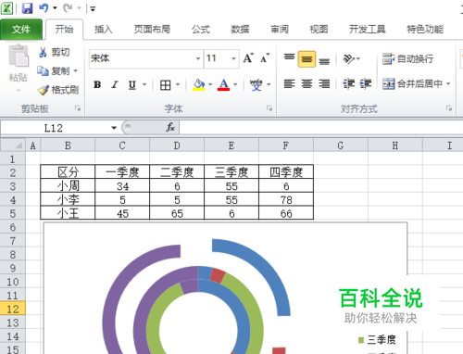Click the Paste clipboard icon

(x=19, y=56)
